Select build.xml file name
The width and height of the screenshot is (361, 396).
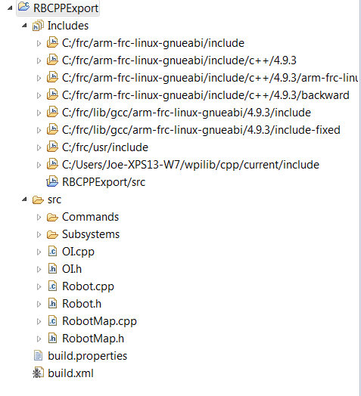pos(70,373)
